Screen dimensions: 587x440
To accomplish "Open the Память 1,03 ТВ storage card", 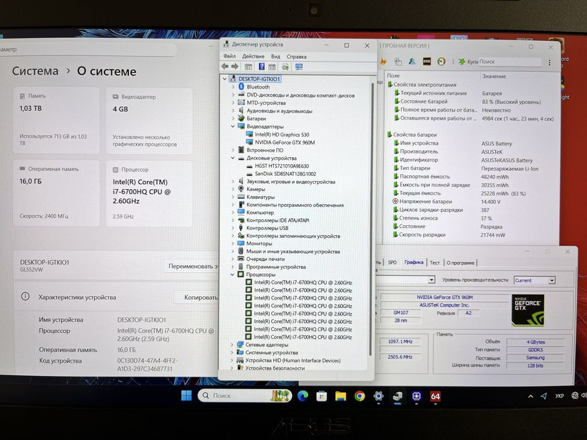I will pos(57,120).
